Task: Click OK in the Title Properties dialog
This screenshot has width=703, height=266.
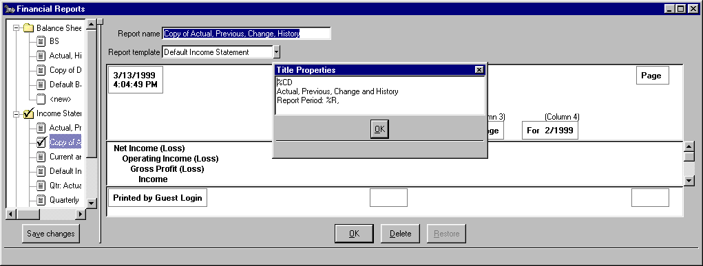Action: click(379, 129)
